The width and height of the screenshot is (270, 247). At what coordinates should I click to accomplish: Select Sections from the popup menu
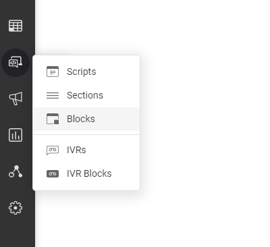point(86,95)
